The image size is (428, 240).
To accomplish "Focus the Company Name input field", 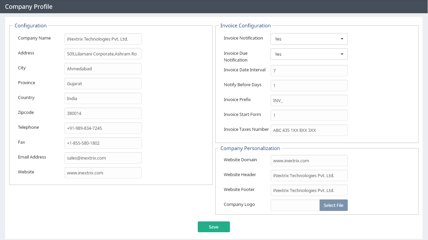I will click(x=103, y=39).
